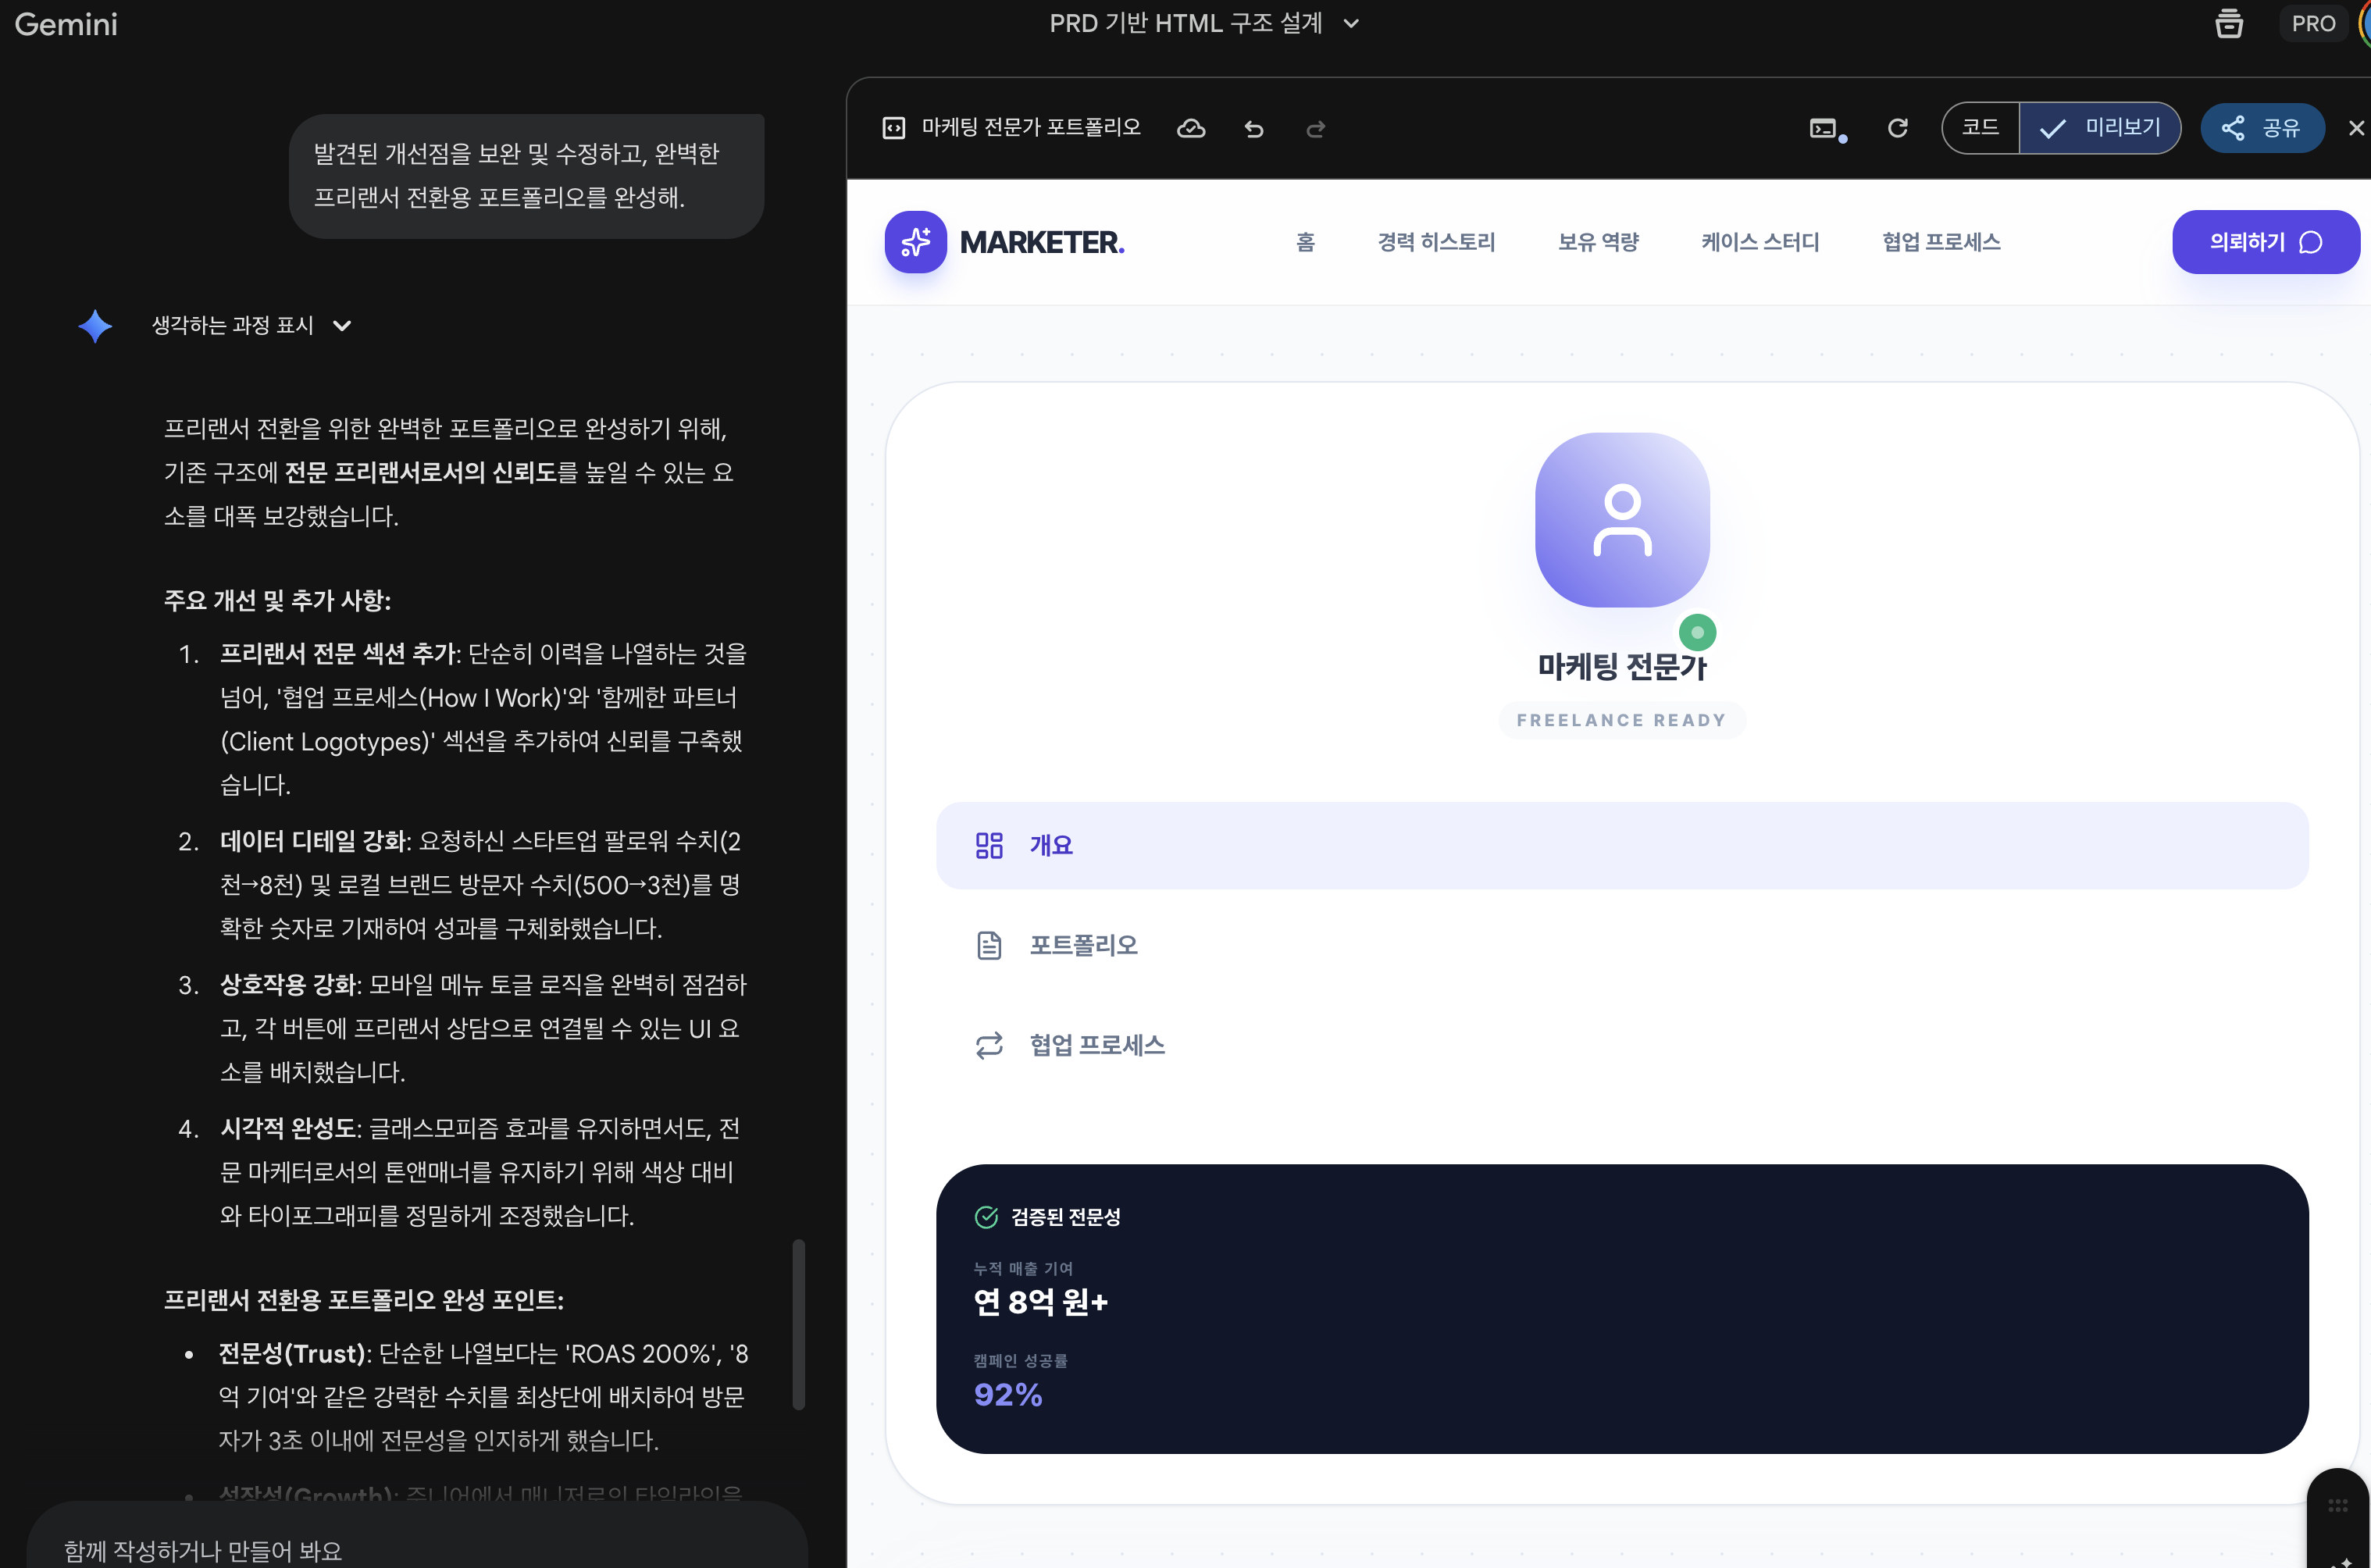The width and height of the screenshot is (2371, 1568).
Task: Click the 케이스 스터디 nav link
Action: coord(1760,242)
